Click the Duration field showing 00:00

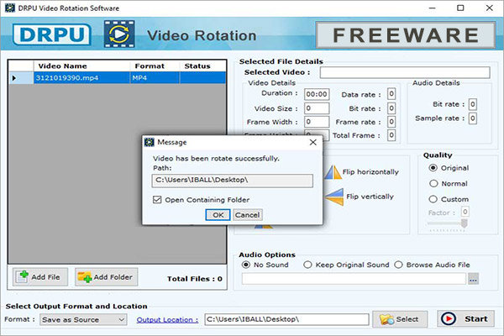(317, 94)
